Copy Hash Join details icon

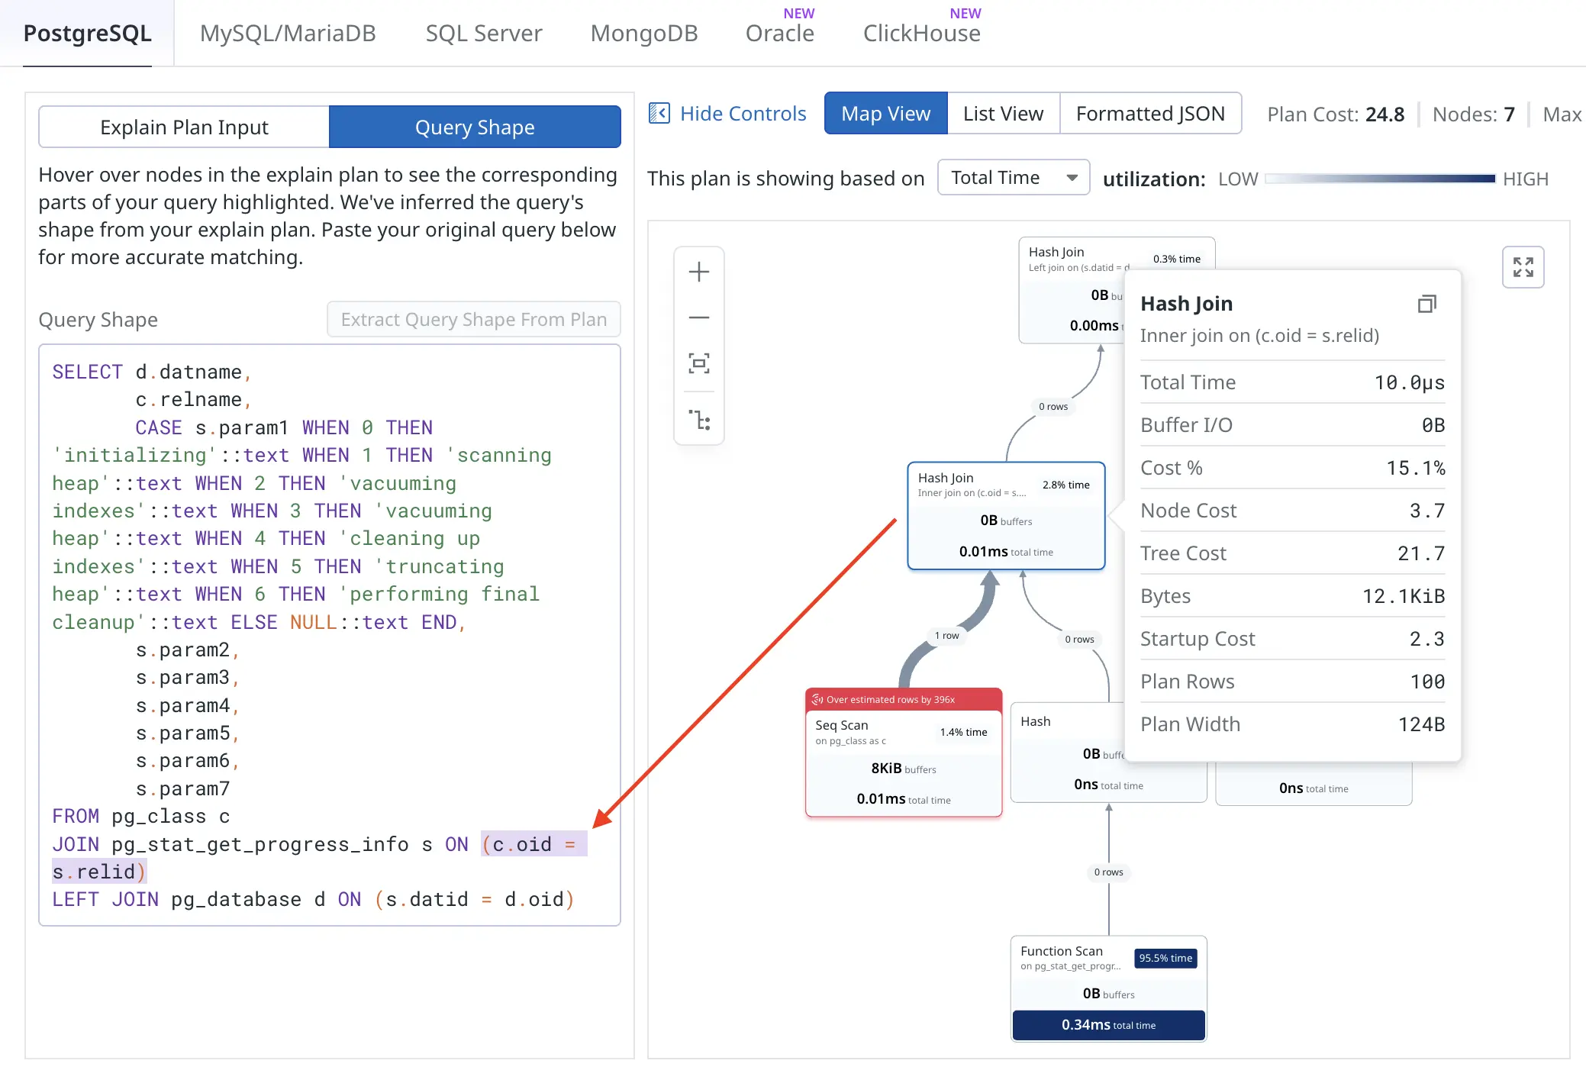pos(1426,304)
